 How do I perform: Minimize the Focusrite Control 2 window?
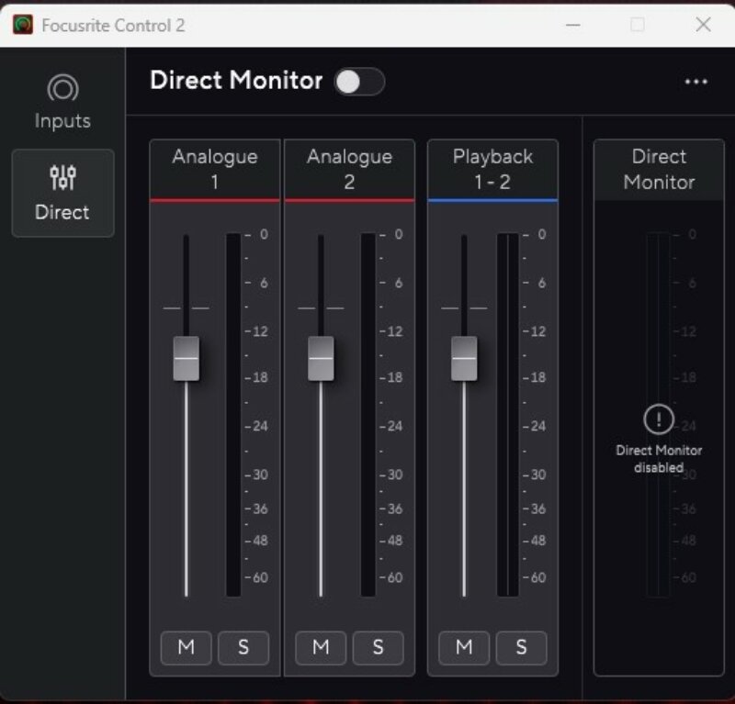click(572, 25)
